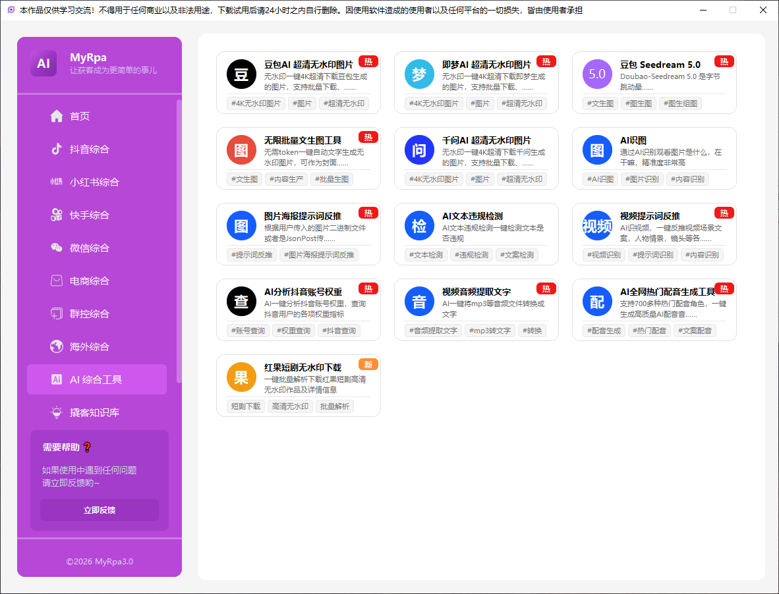Click the blue 配 circle icon
Image resolution: width=779 pixels, height=594 pixels.
click(x=597, y=301)
